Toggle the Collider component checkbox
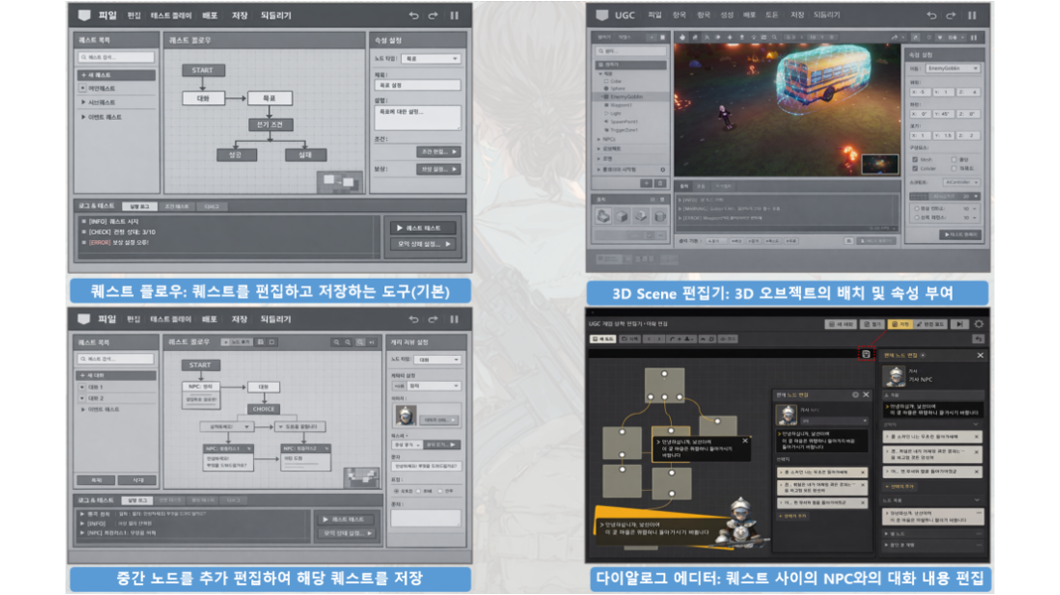 pyautogui.click(x=915, y=169)
